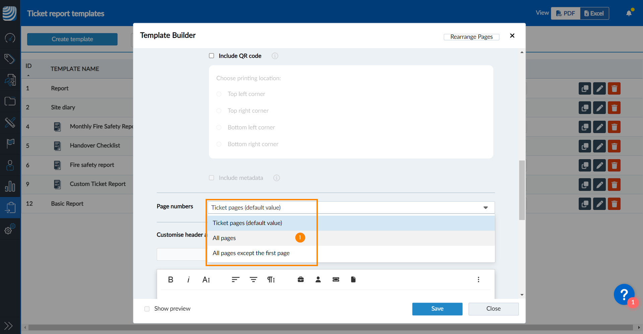Choose All pages from the dropdown list
The image size is (643, 334).
tap(224, 238)
